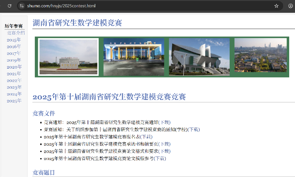295x177 pixels.
Task: Open the 2021年 sidebar link
Action: [x=14, y=74]
